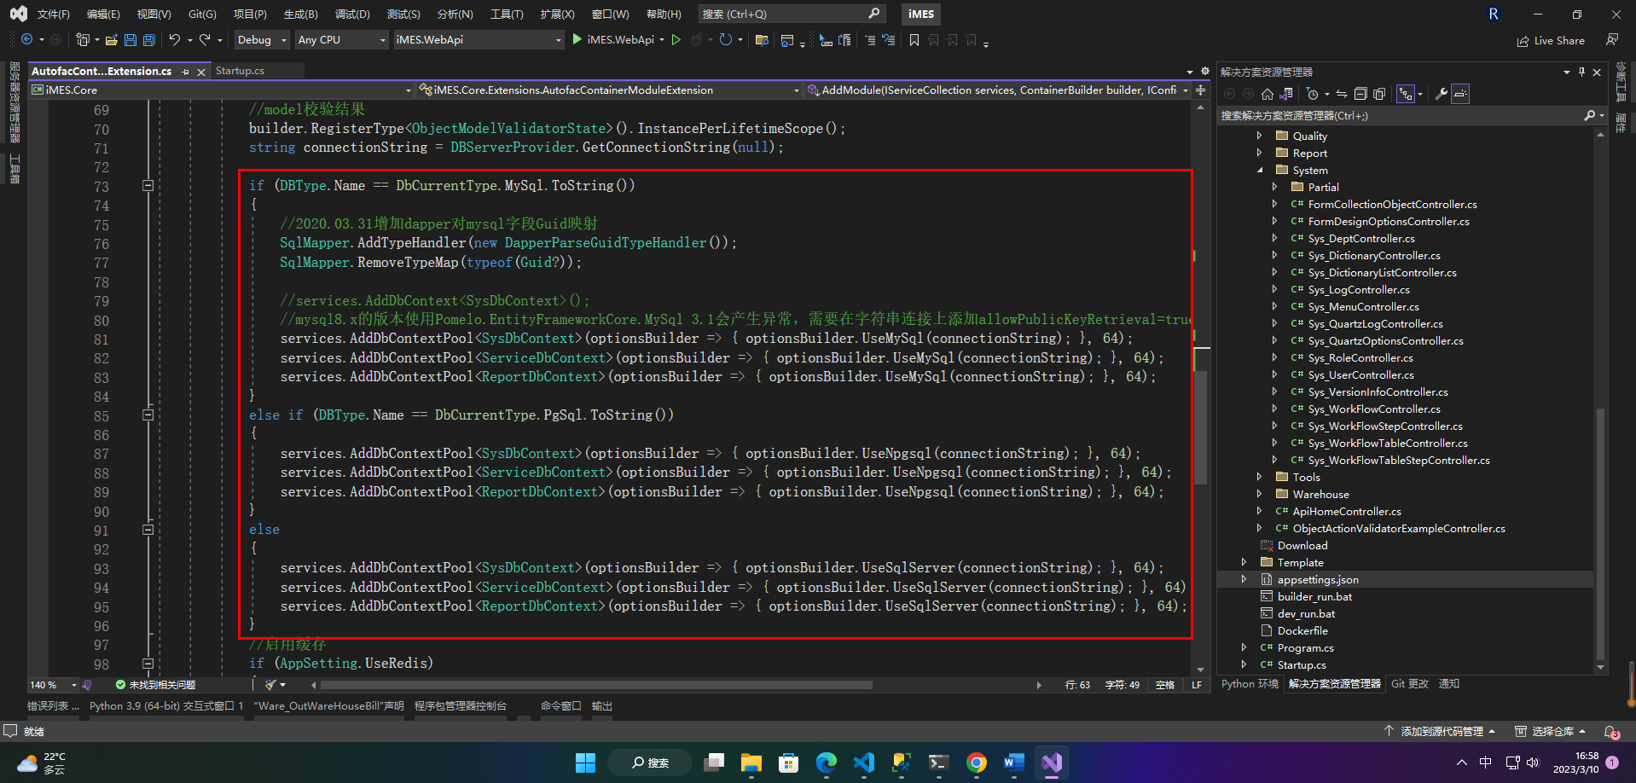Toggle Preview Selected Items in Solution Explorer
Viewport: 1636px width, 783px height.
tap(1460, 94)
